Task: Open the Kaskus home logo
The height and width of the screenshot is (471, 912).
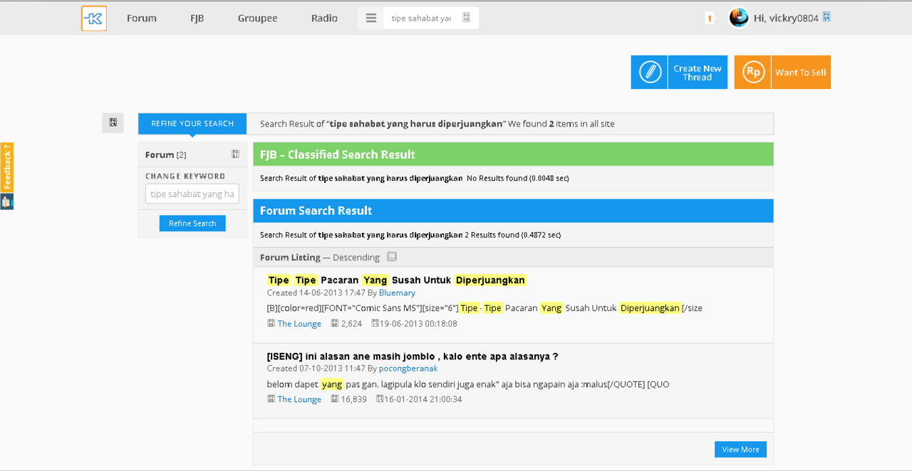Action: coord(94,18)
